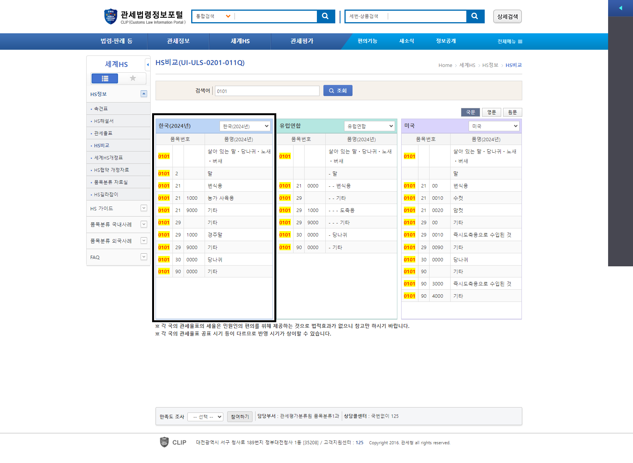
Task: Collapse the left sidebar arrow
Action: [x=148, y=65]
